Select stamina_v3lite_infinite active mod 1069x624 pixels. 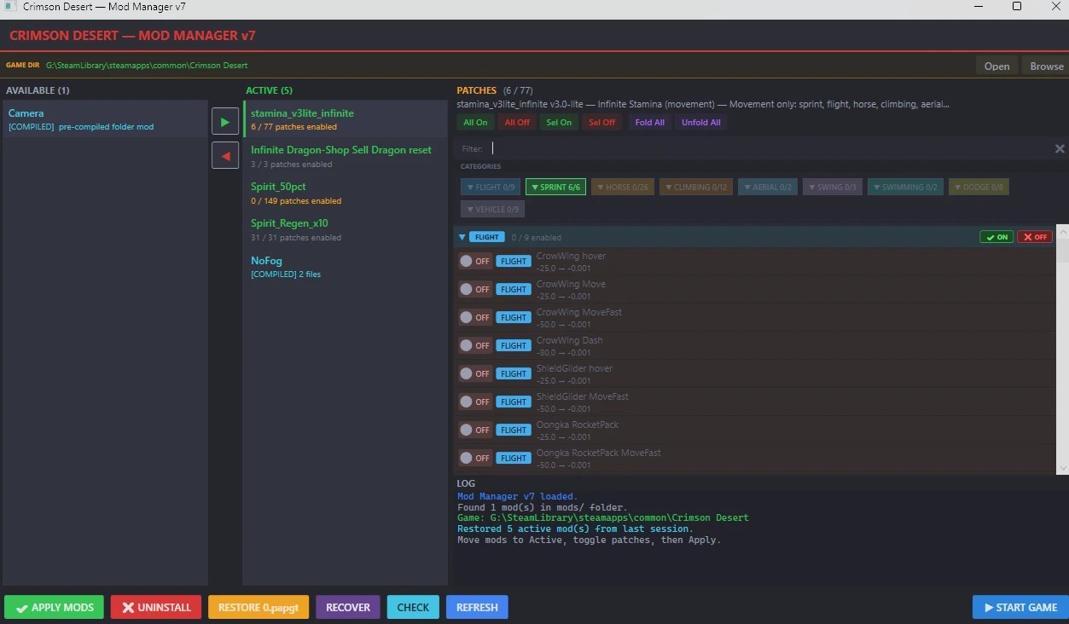[345, 119]
